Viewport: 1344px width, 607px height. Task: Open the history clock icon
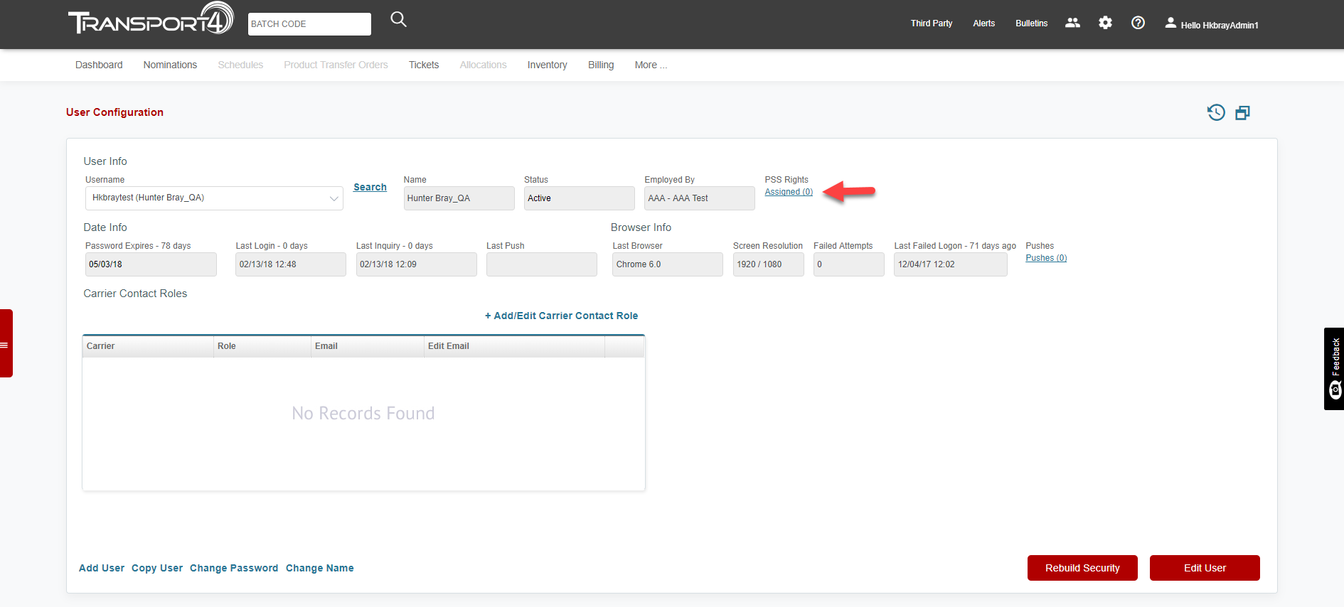click(x=1216, y=112)
